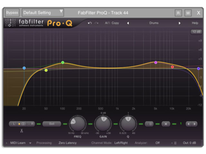Open the Drums preset menu

(154, 23)
